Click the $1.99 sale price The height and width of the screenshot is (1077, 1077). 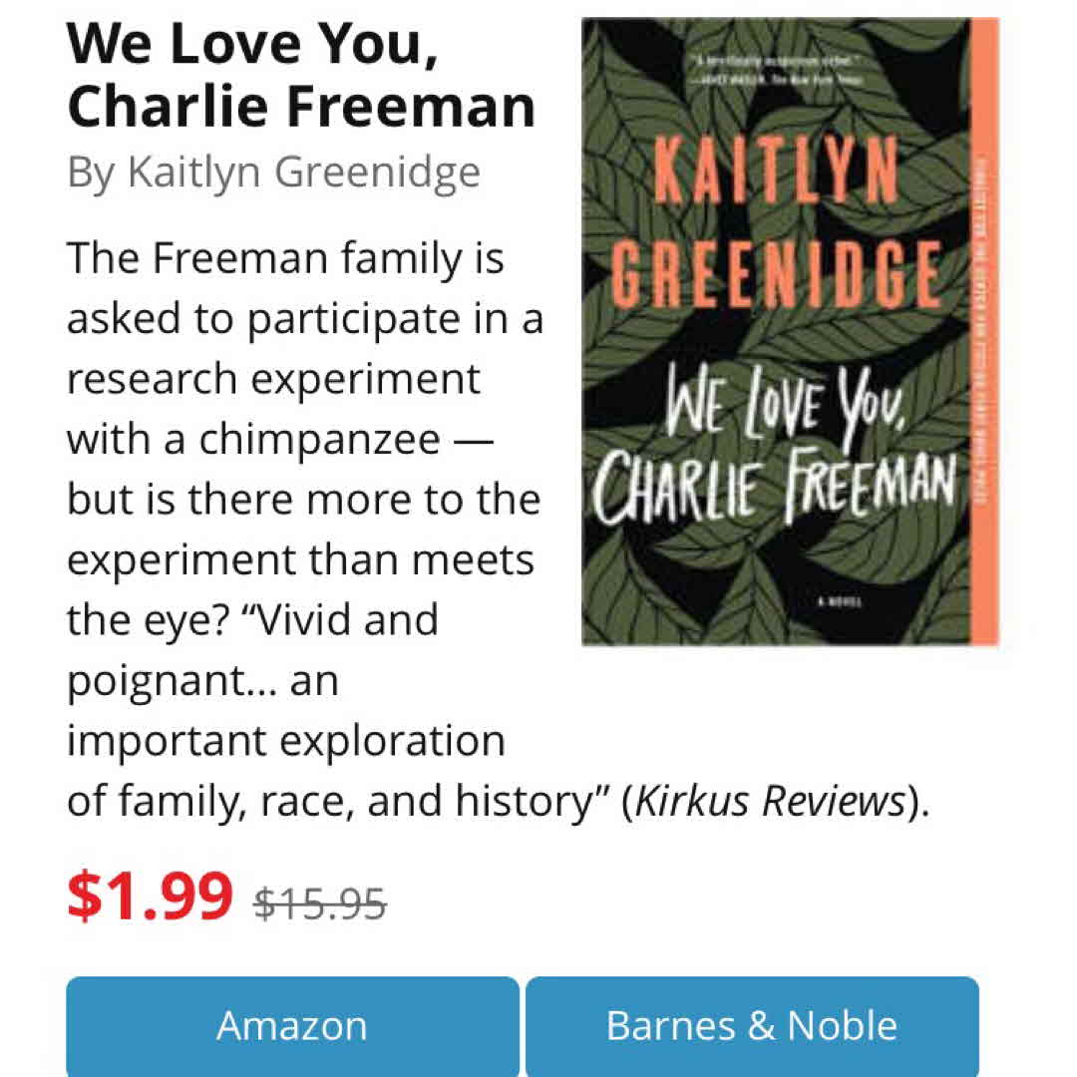(150, 896)
